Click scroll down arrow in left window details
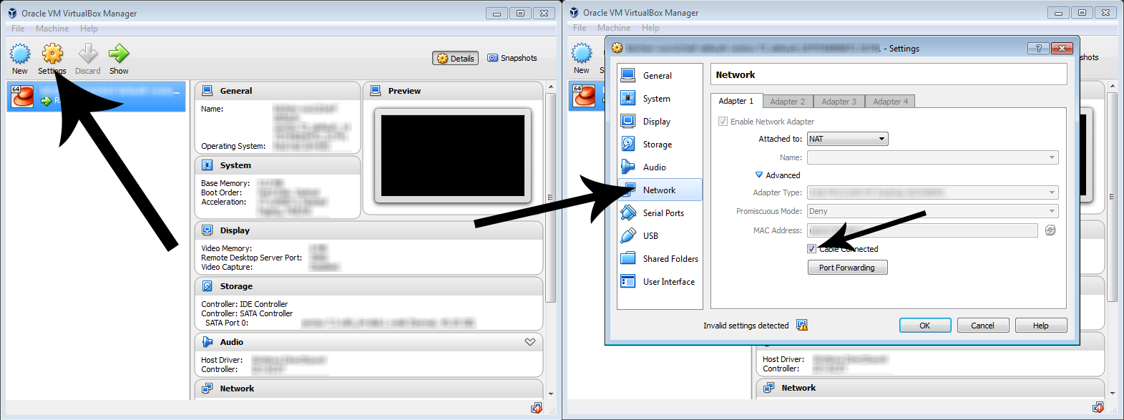 click(551, 394)
